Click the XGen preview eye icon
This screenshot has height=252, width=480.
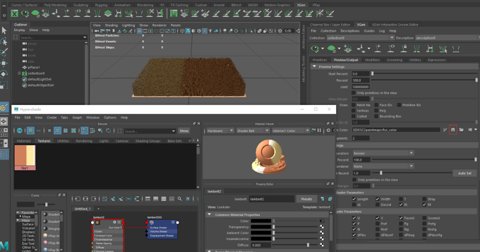pyautogui.click(x=315, y=48)
